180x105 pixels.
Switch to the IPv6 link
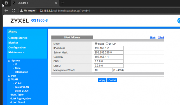click(161, 37)
